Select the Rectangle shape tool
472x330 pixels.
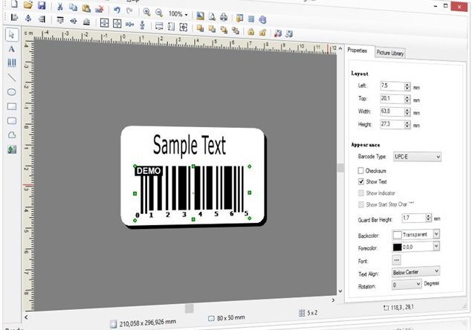pyautogui.click(x=12, y=106)
